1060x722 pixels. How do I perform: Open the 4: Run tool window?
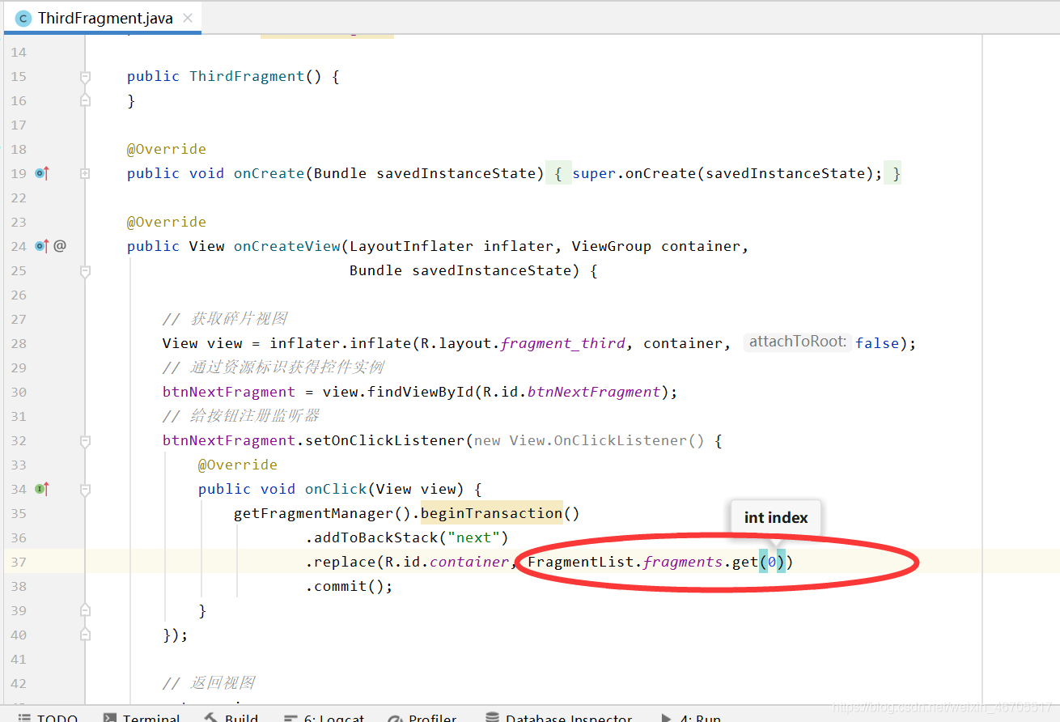[x=690, y=717]
